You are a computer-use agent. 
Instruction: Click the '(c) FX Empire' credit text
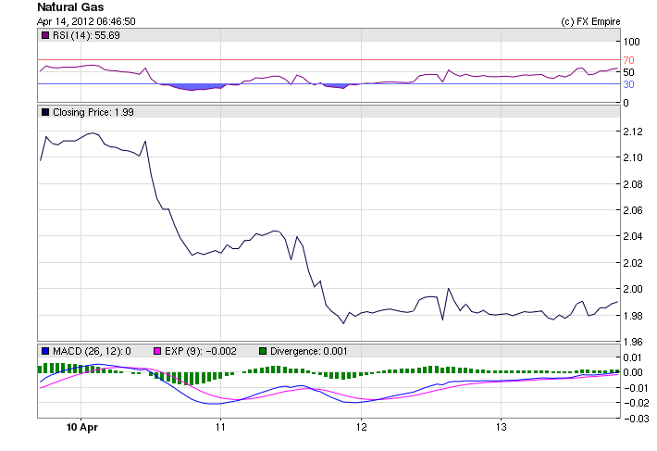click(x=590, y=21)
